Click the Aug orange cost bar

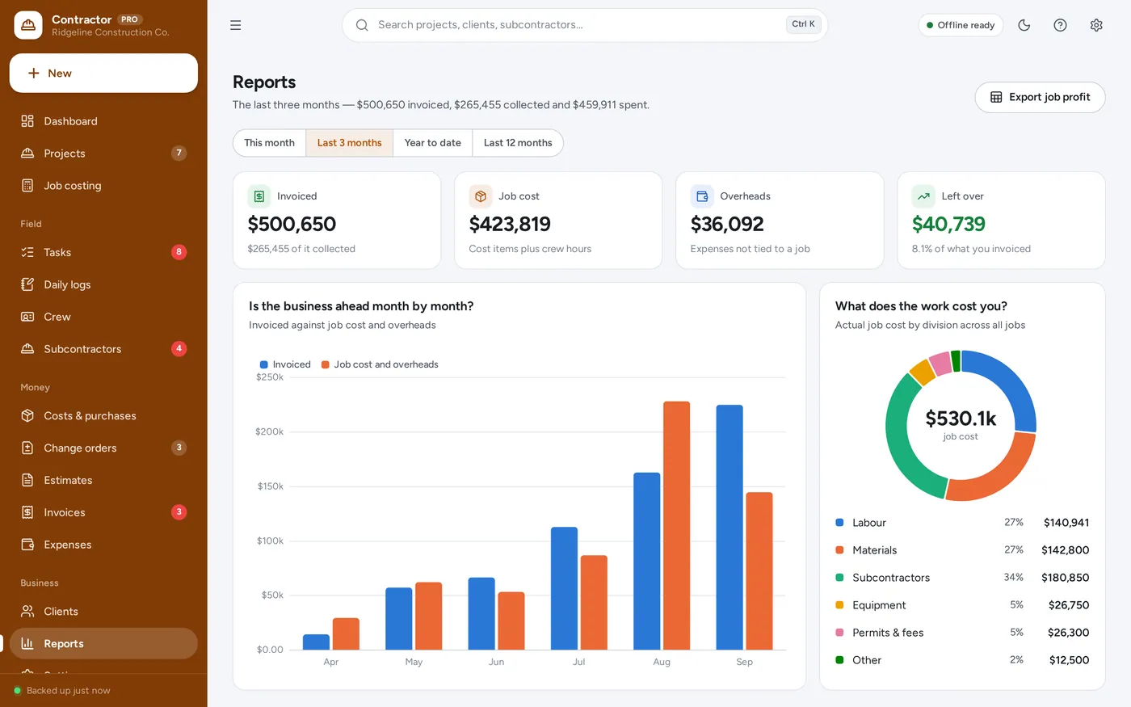(677, 525)
